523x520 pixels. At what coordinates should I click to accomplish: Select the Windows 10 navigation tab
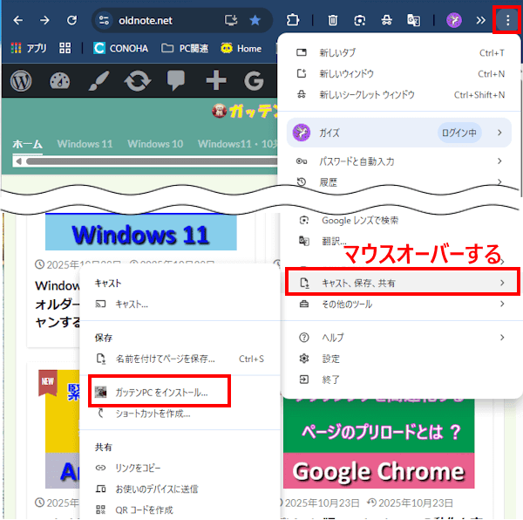[x=155, y=144]
